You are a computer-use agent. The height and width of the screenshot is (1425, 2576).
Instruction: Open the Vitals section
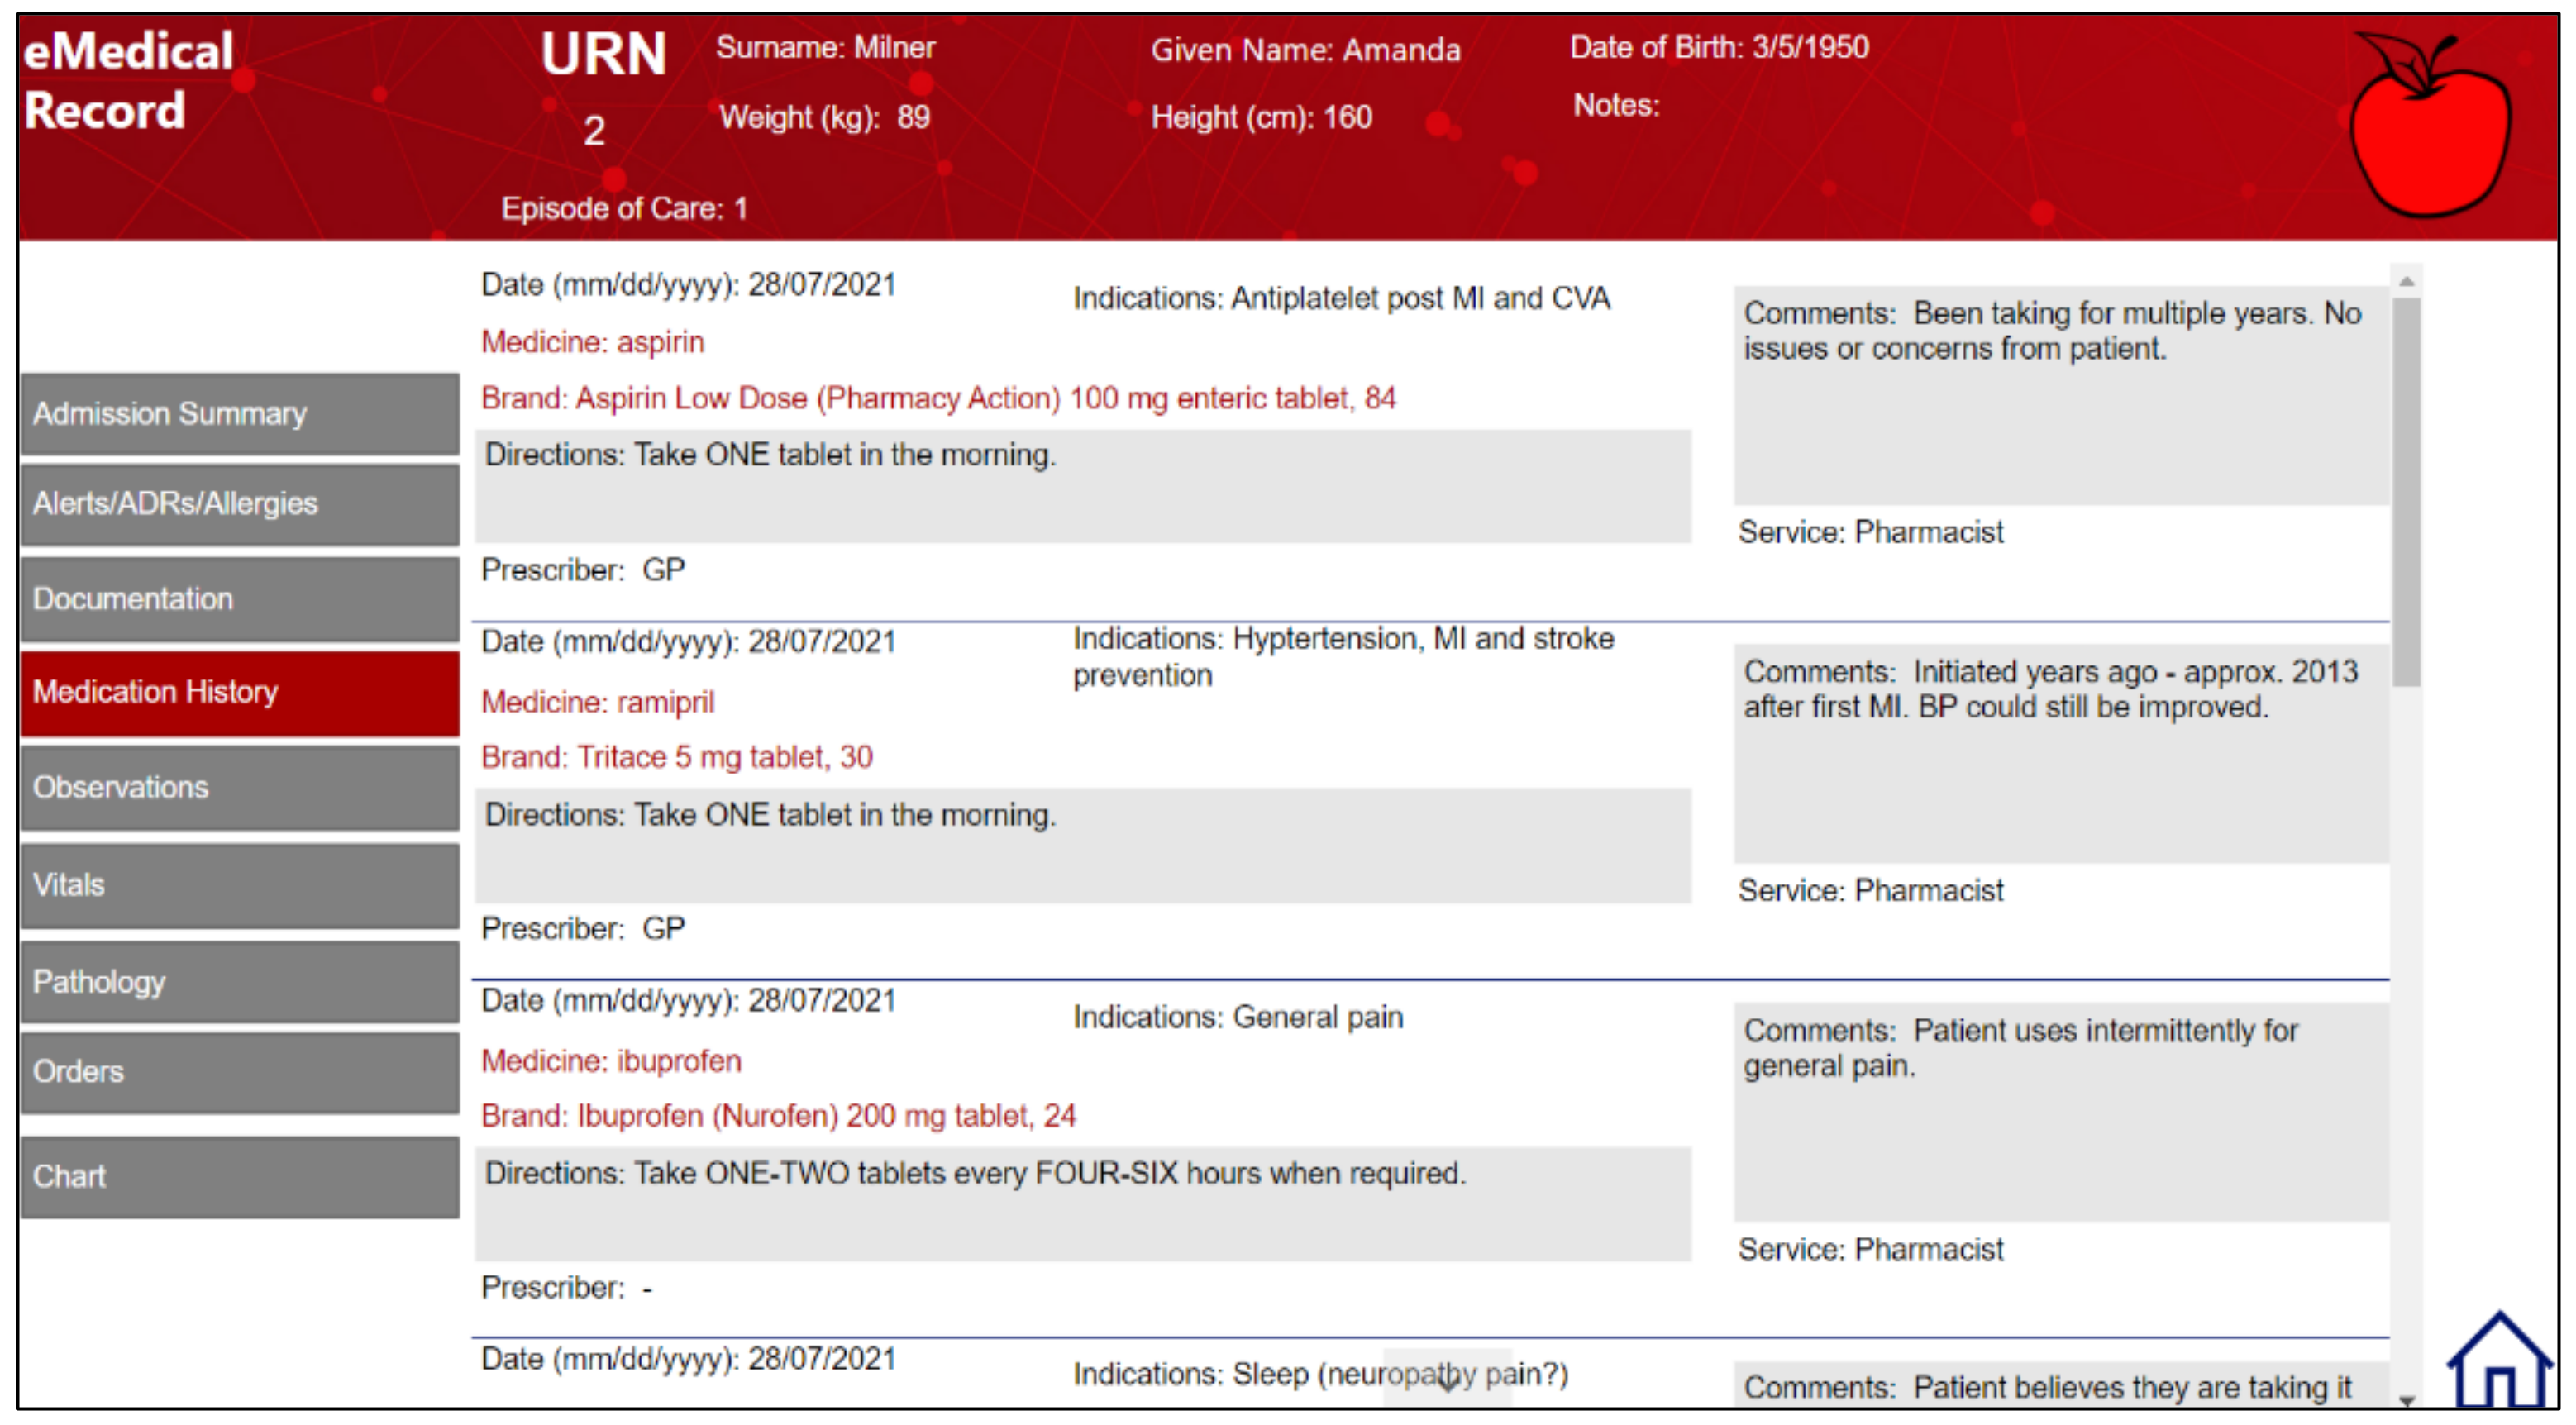[x=240, y=885]
